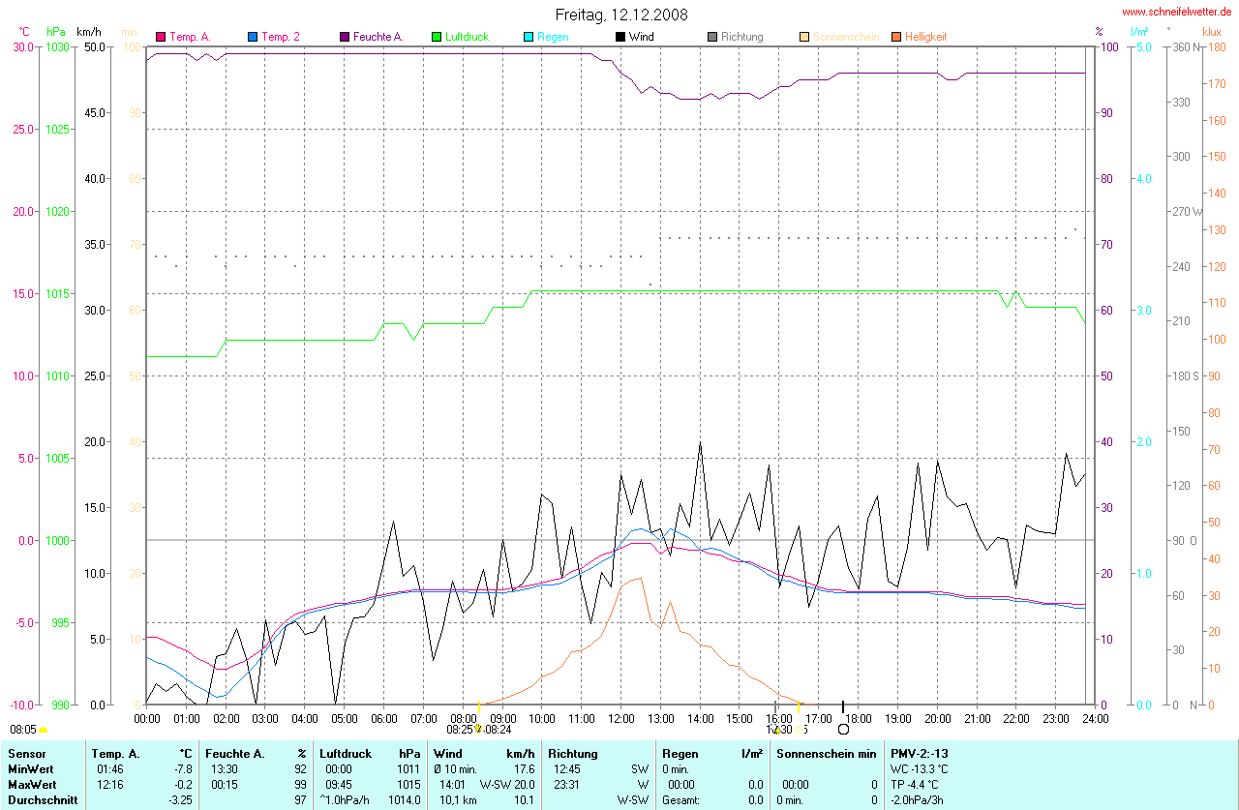Image resolution: width=1239 pixels, height=810 pixels.
Task: Click the green Luftdruck legend swatch
Action: pyautogui.click(x=437, y=37)
